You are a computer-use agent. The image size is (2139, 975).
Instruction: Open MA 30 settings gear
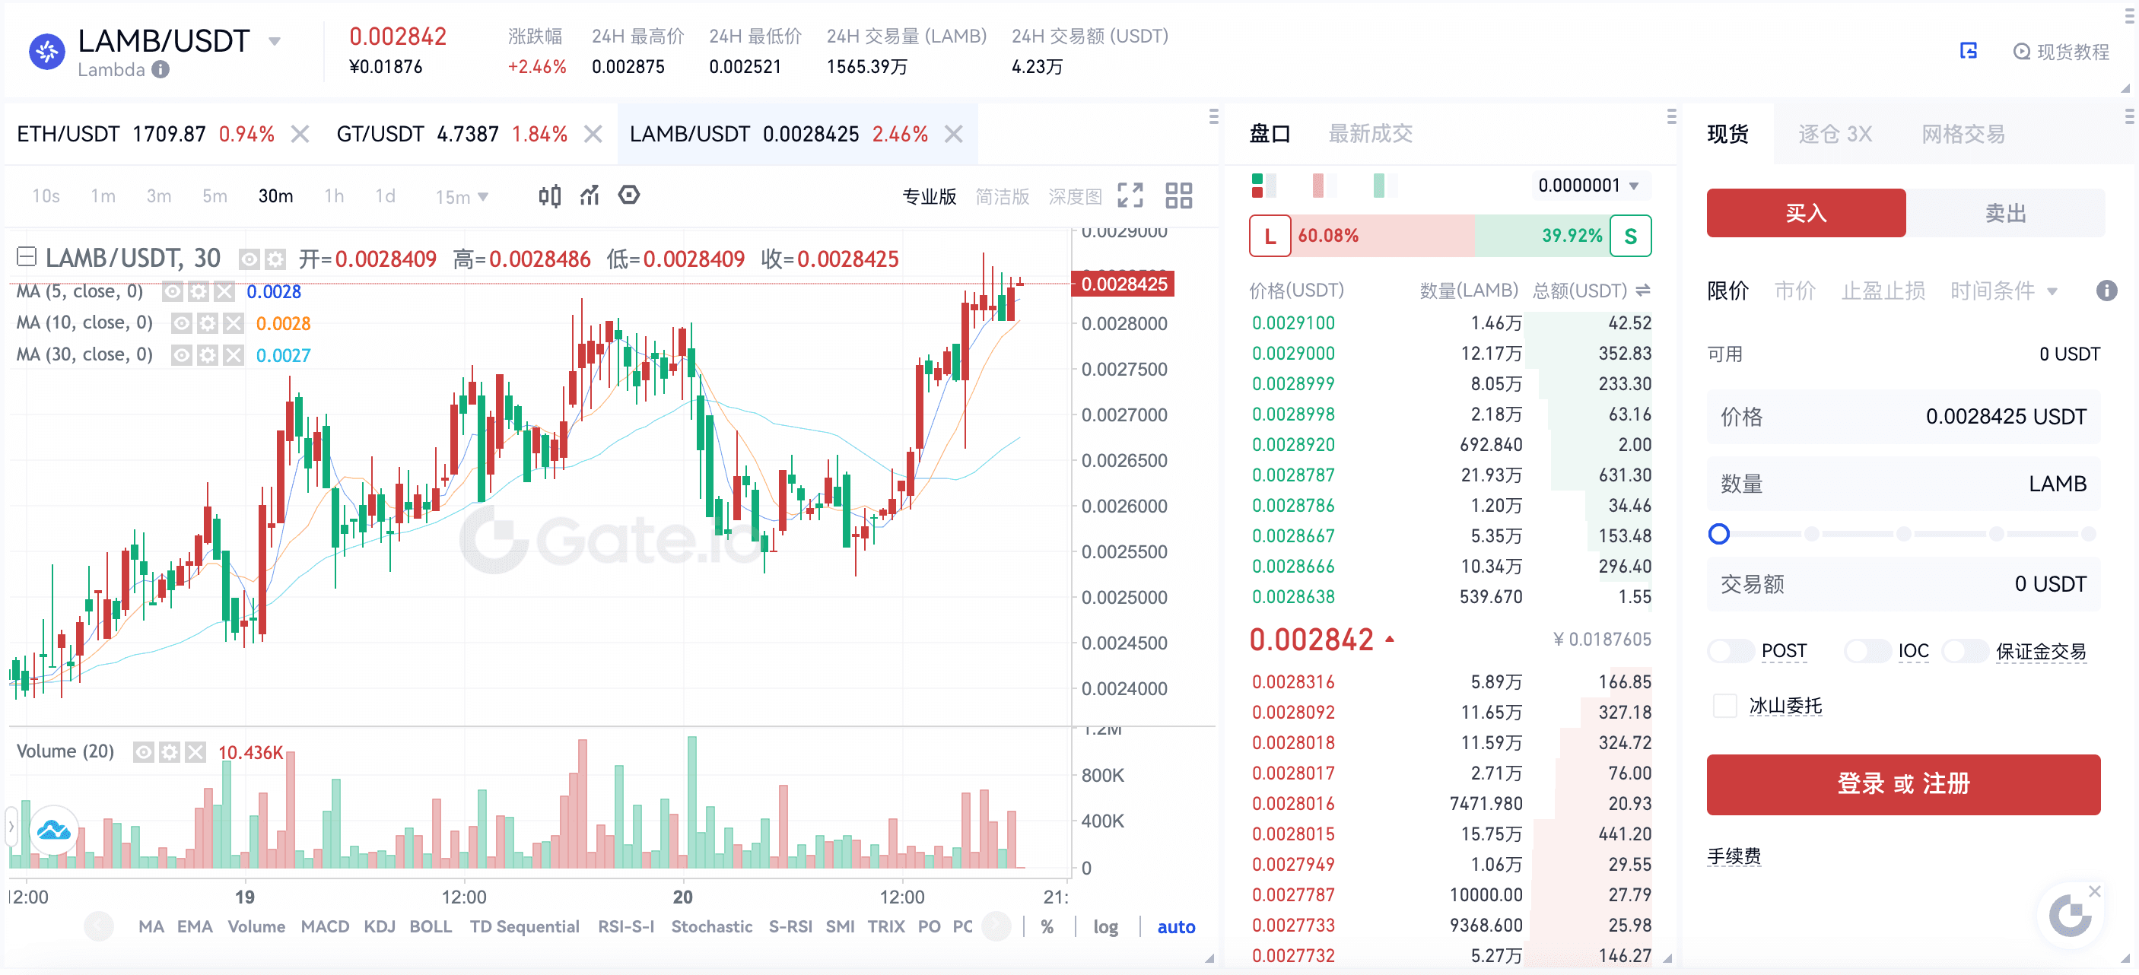click(208, 355)
